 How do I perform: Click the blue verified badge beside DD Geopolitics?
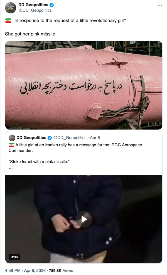(51, 5)
